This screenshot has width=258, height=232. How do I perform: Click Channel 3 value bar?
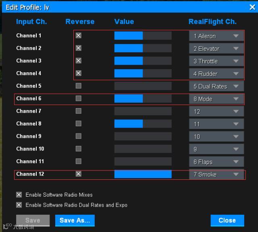143,61
